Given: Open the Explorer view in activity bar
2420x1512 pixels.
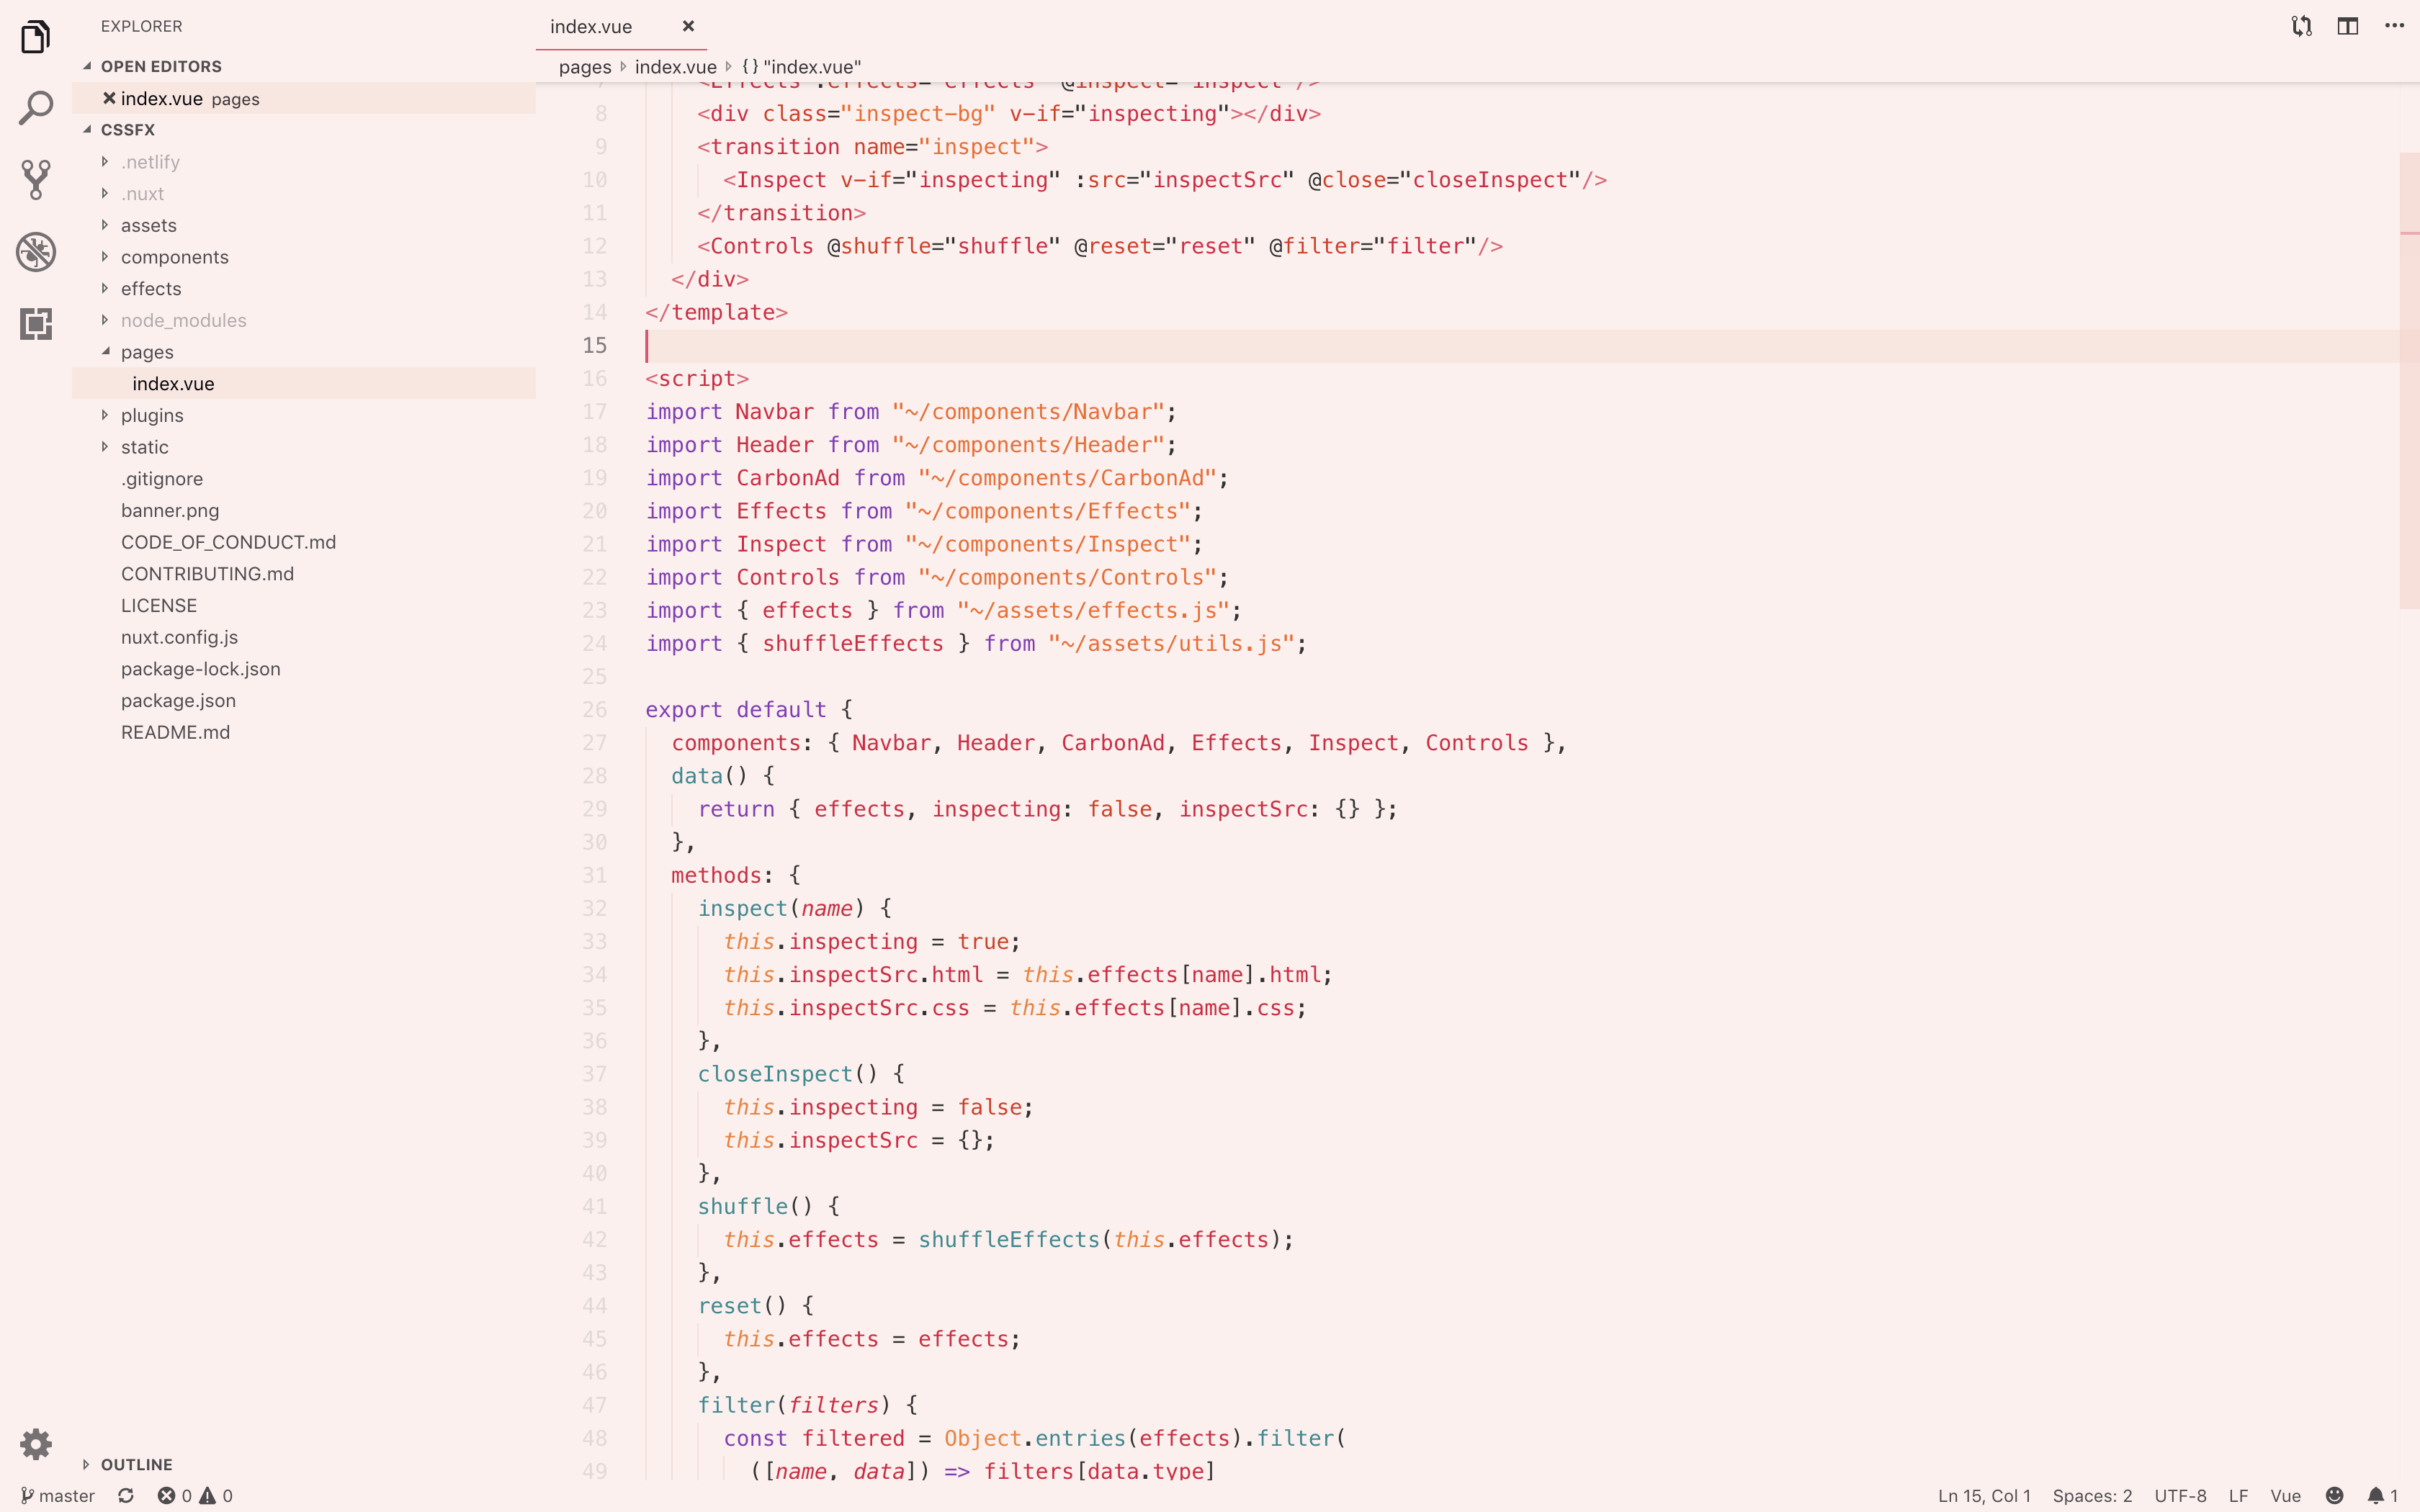Looking at the screenshot, I should coord(35,37).
